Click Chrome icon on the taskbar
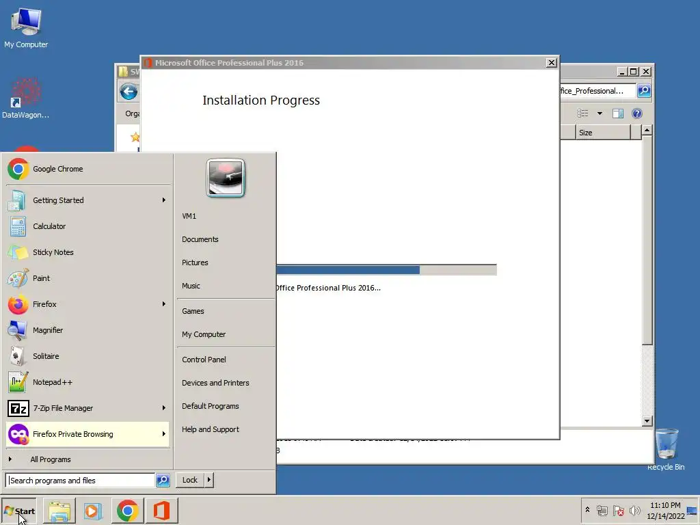The height and width of the screenshot is (525, 700). click(127, 511)
